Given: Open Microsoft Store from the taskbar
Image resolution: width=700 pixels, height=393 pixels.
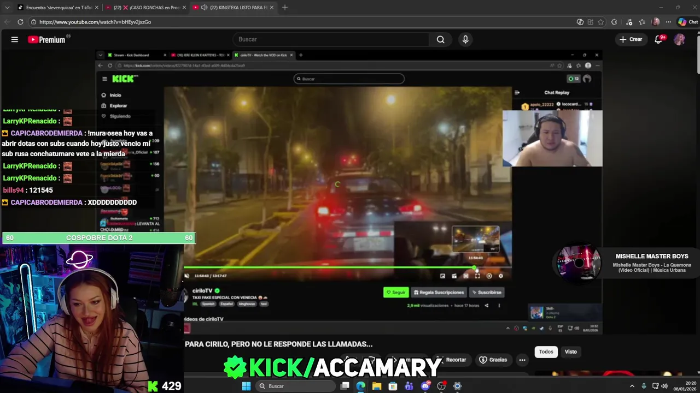Looking at the screenshot, I should click(x=393, y=386).
